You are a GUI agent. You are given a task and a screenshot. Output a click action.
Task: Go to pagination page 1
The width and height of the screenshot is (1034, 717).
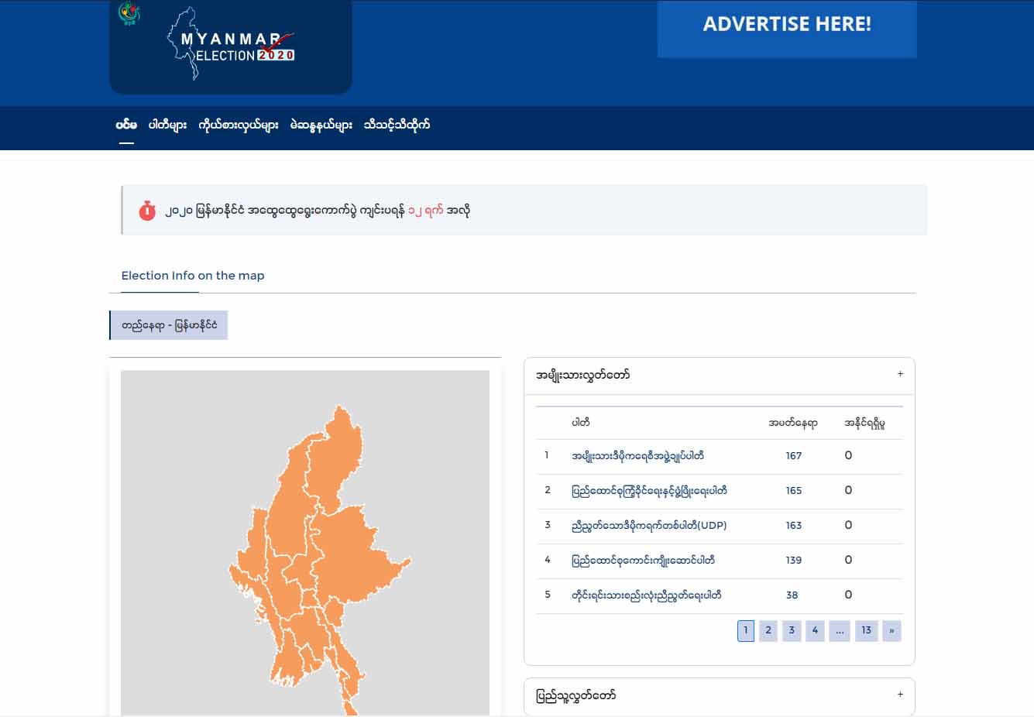(x=746, y=630)
